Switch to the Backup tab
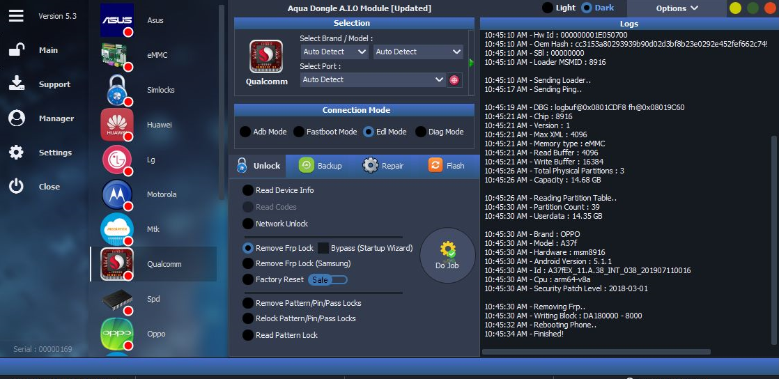 tap(321, 166)
